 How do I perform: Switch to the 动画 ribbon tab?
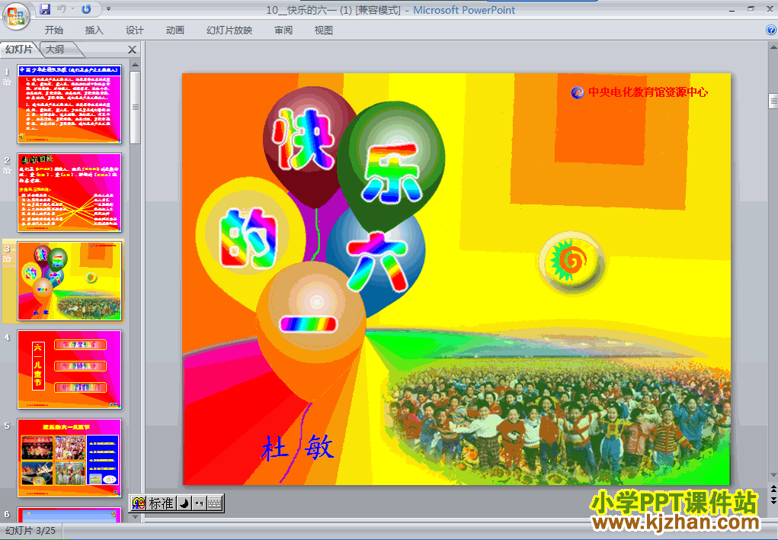point(174,31)
